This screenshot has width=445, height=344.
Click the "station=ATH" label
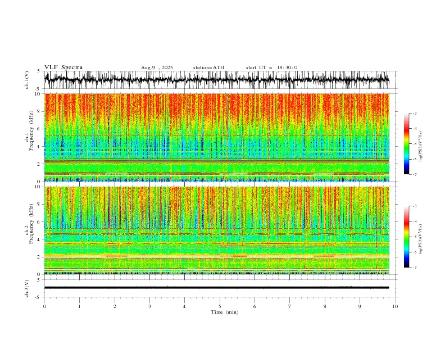(x=208, y=67)
